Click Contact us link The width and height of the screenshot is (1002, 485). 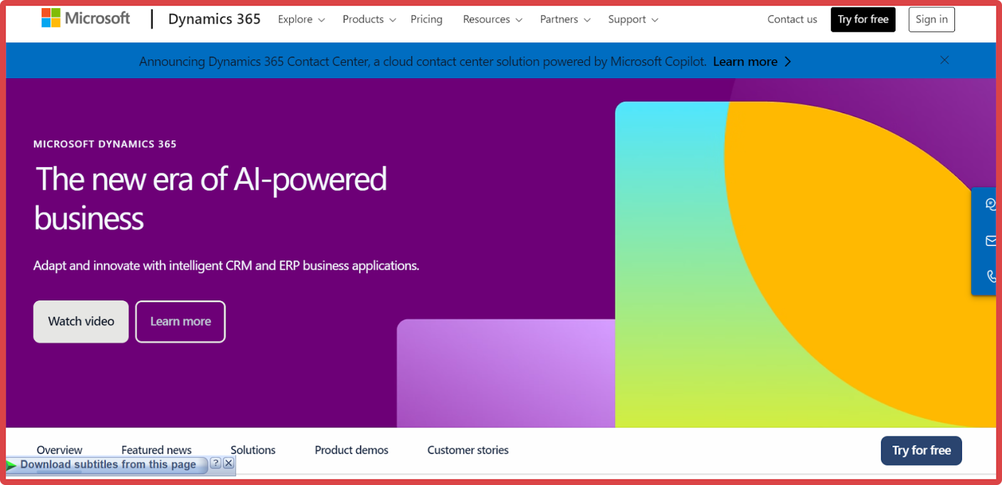click(x=792, y=19)
